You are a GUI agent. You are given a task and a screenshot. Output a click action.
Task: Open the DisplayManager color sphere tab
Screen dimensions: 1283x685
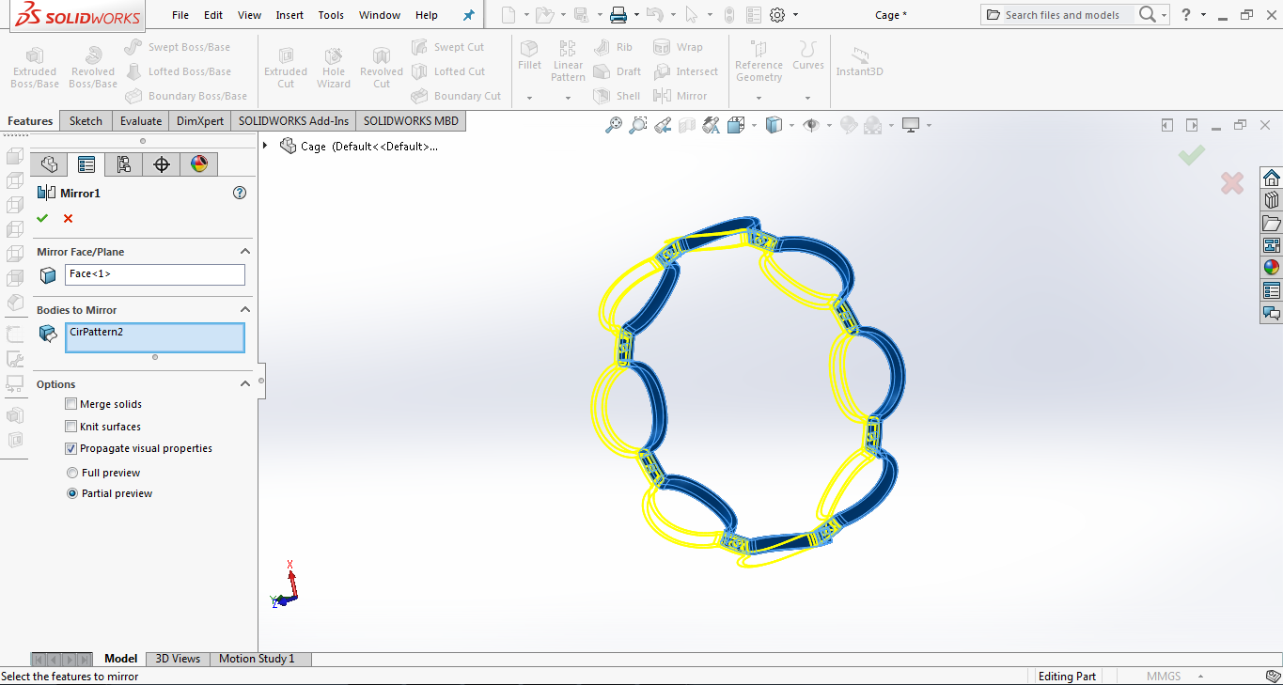tap(199, 164)
